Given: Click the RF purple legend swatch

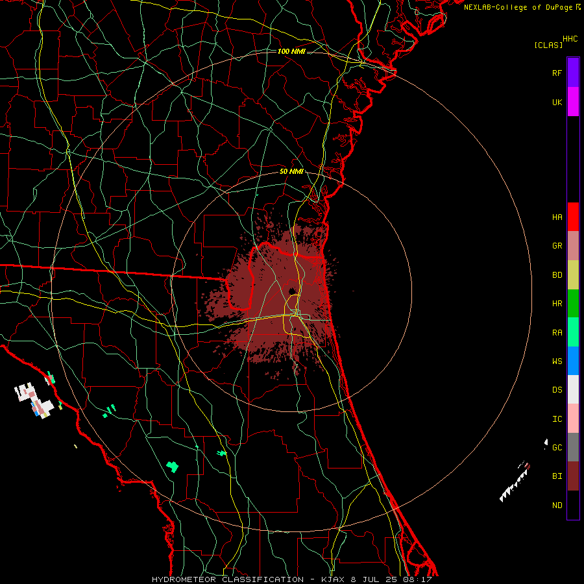Looking at the screenshot, I should tap(573, 73).
